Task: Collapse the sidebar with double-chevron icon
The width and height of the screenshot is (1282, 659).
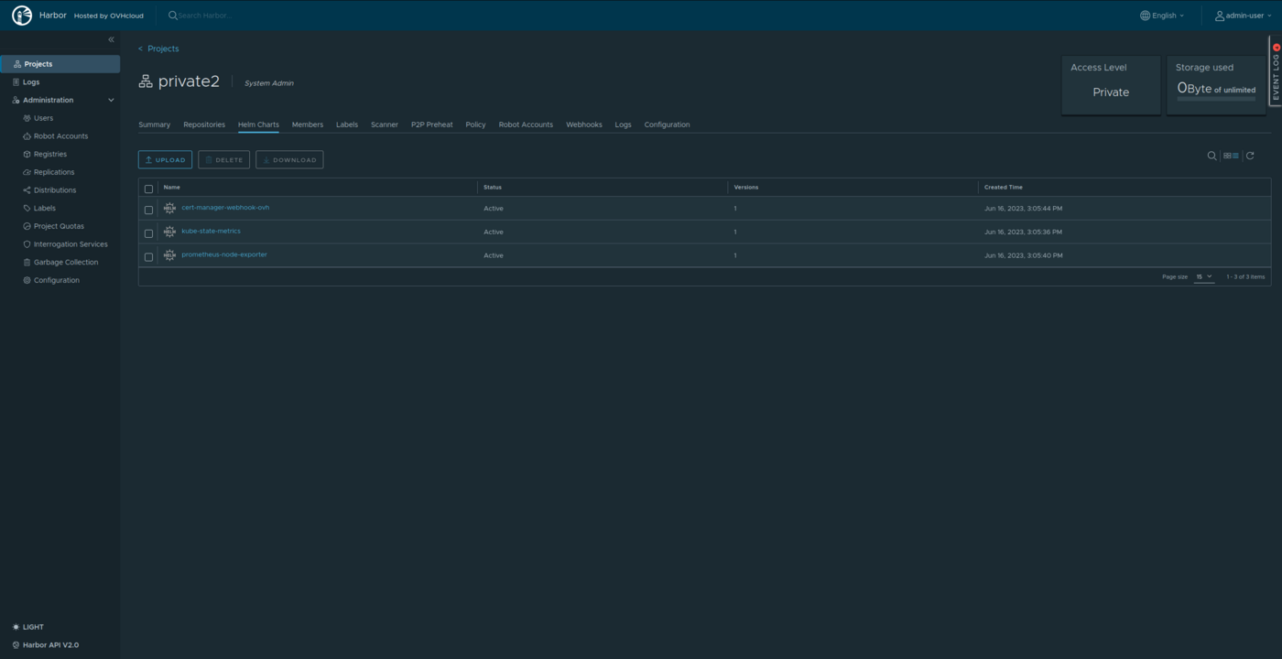Action: tap(111, 39)
